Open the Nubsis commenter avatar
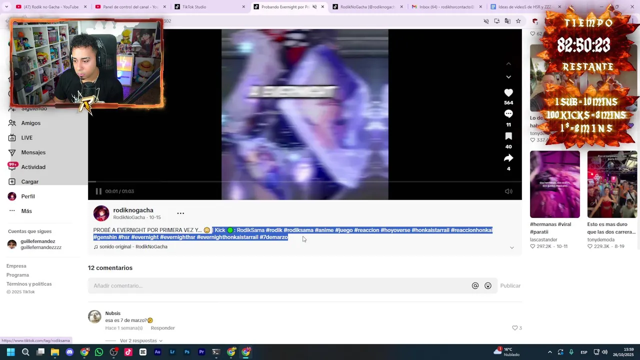The height and width of the screenshot is (360, 640). tap(94, 316)
